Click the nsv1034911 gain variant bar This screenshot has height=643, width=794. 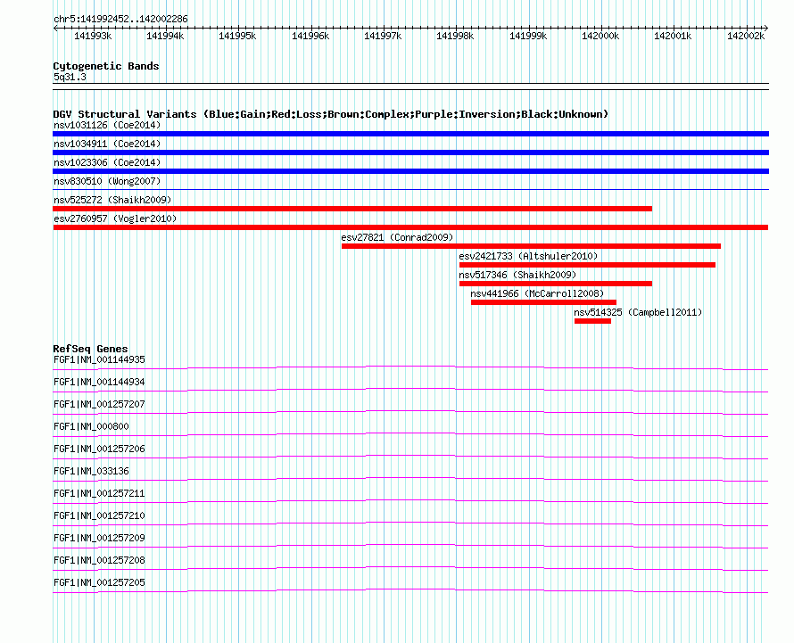click(x=410, y=153)
